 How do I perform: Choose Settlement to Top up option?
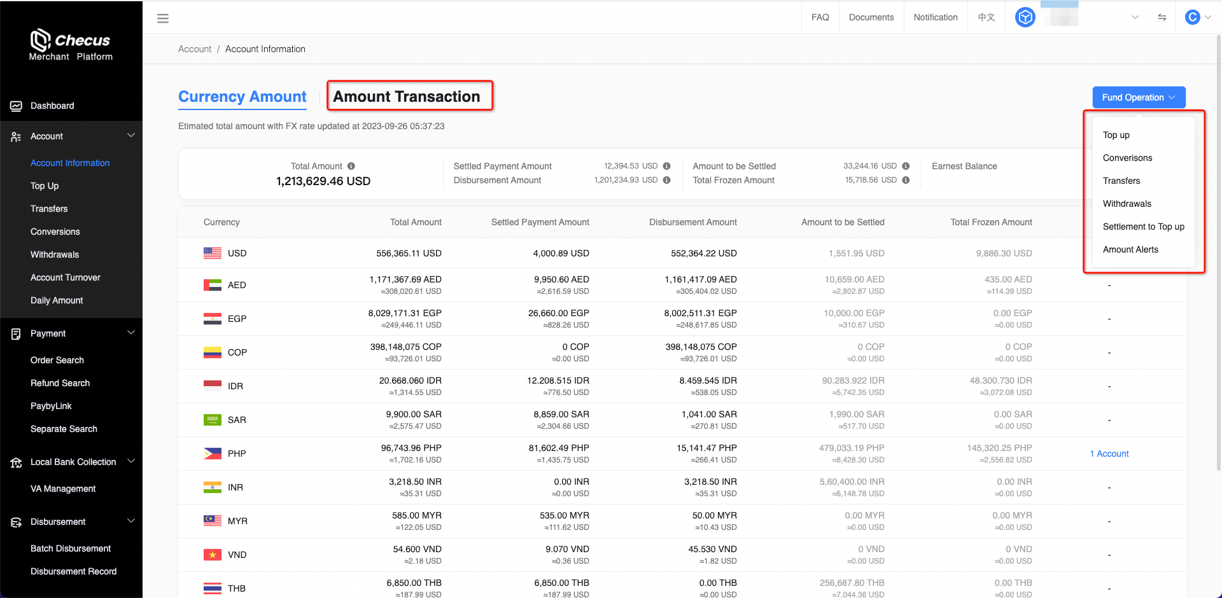pyautogui.click(x=1143, y=226)
